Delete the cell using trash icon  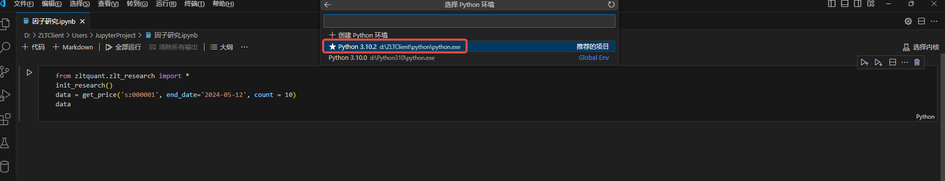[917, 62]
